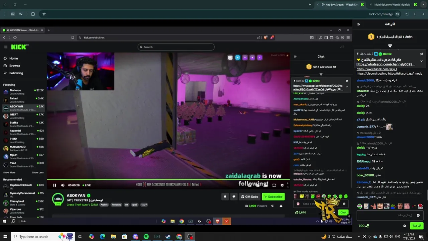Click the Windows taskbar search box
The width and height of the screenshot is (428, 241).
pos(43,237)
